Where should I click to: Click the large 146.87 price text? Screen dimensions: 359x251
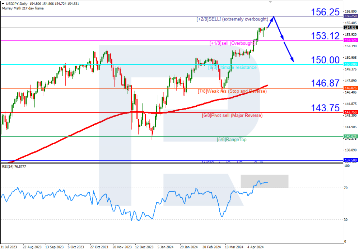point(325,83)
